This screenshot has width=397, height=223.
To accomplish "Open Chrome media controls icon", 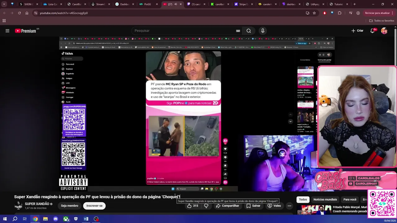I will coord(350,13).
